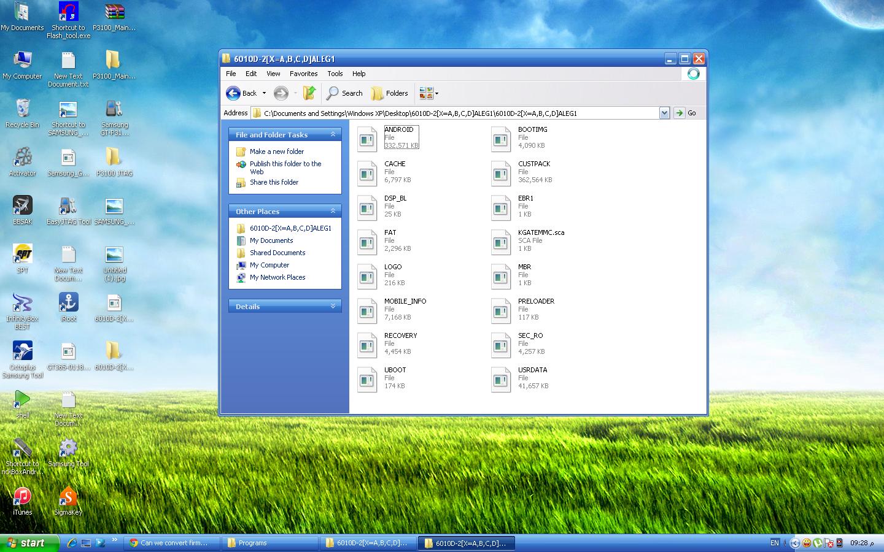
Task: Open the Favorites menu
Action: 304,74
